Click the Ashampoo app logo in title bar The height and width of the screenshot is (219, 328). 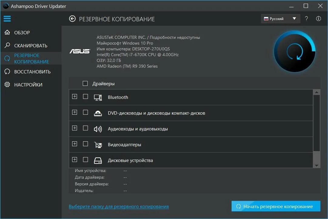click(x=6, y=6)
